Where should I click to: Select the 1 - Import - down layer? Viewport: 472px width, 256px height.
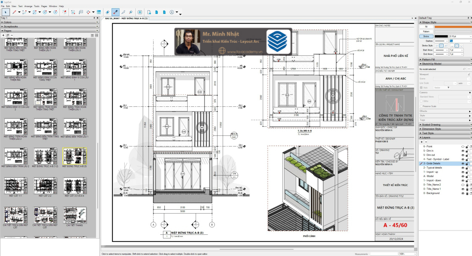[433, 180]
